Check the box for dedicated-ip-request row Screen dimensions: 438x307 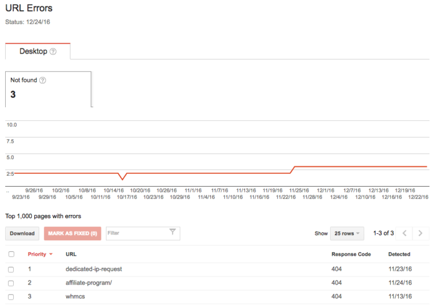point(12,269)
